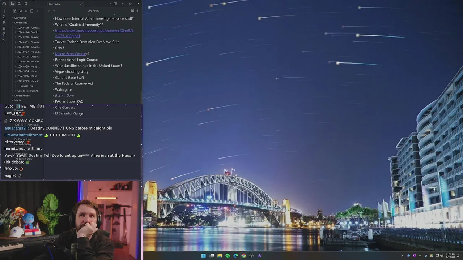463x260 pixels.
Task: Open Spotify from the taskbar
Action: [228, 256]
